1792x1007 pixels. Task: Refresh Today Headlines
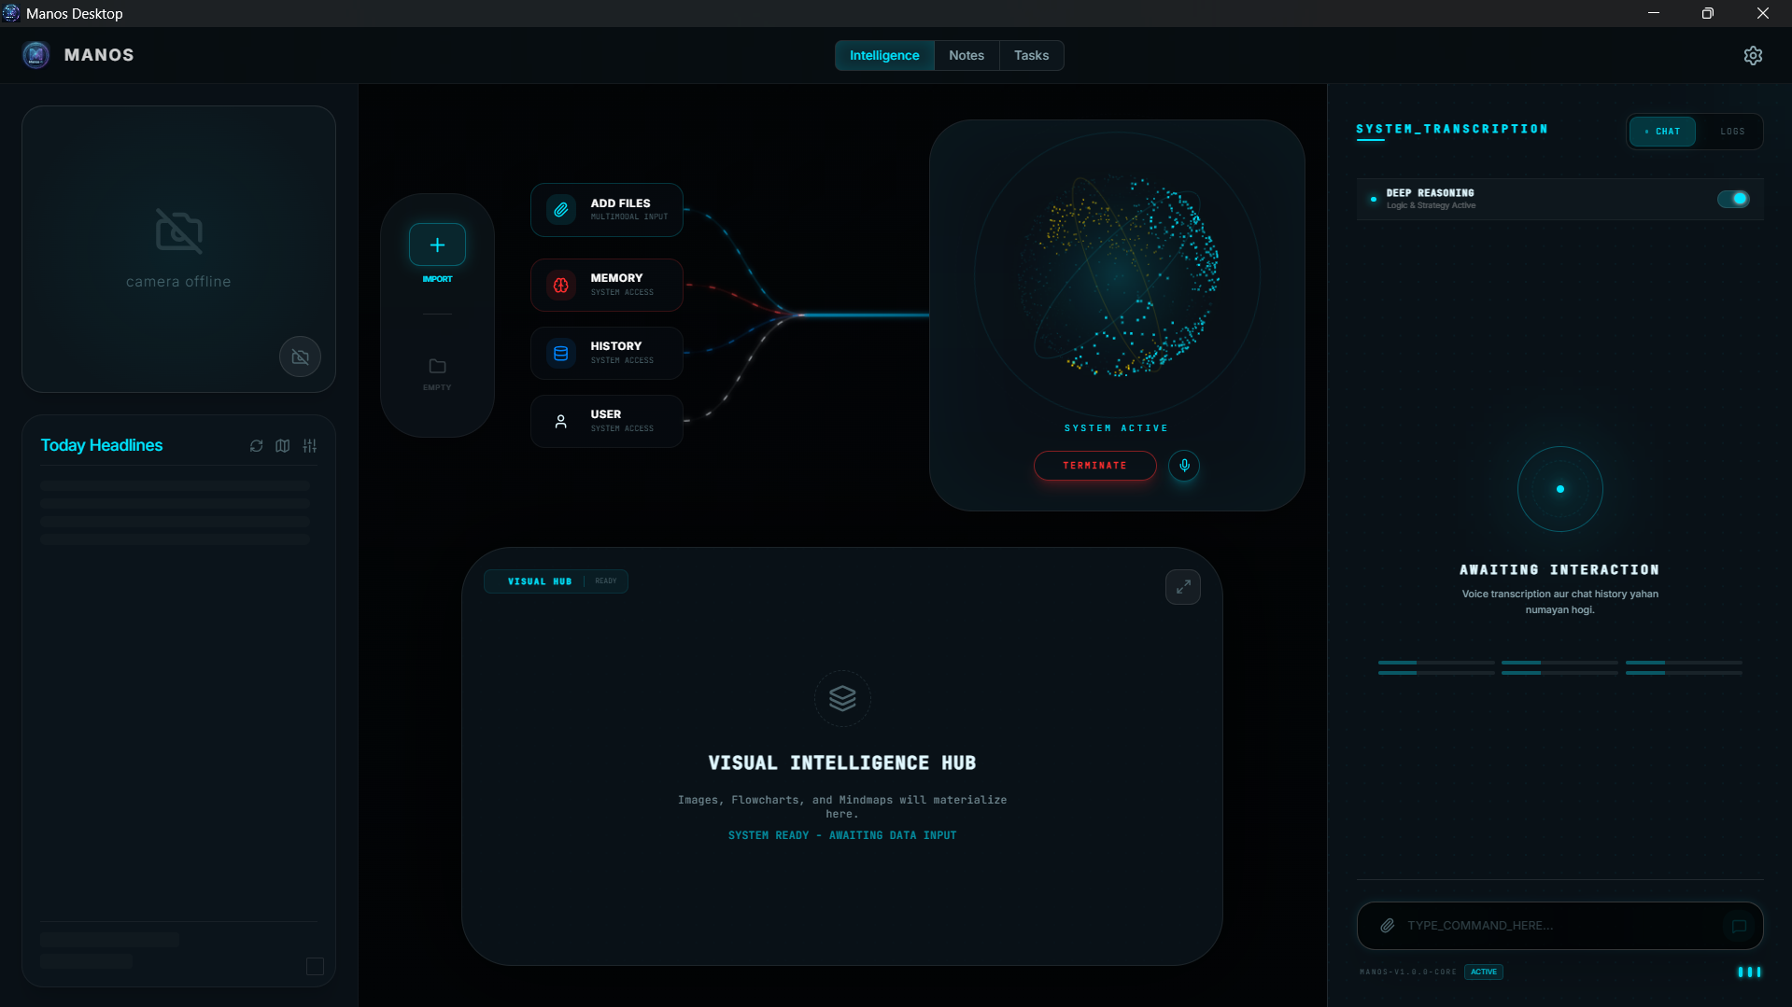[x=256, y=446]
